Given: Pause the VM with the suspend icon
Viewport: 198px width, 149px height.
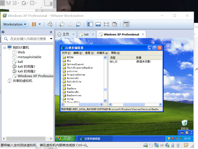Looking at the screenshot, I should (34, 24).
